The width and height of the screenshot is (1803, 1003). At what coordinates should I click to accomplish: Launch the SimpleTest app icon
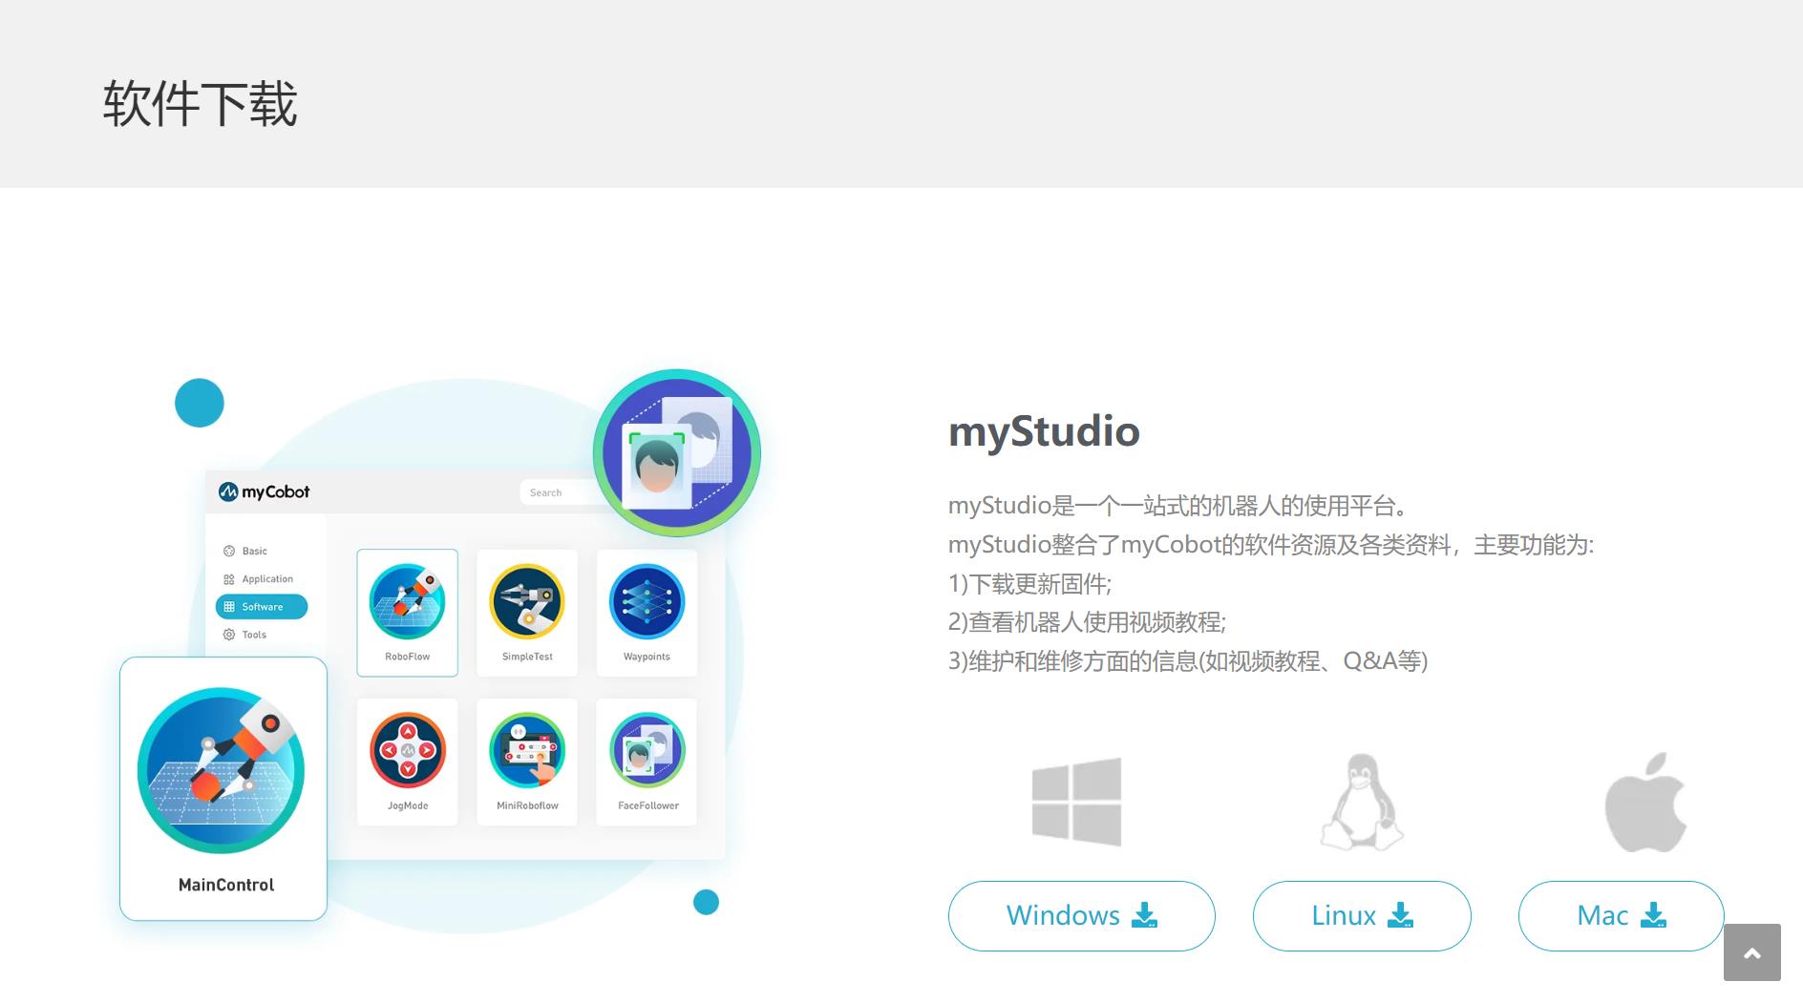tap(526, 601)
